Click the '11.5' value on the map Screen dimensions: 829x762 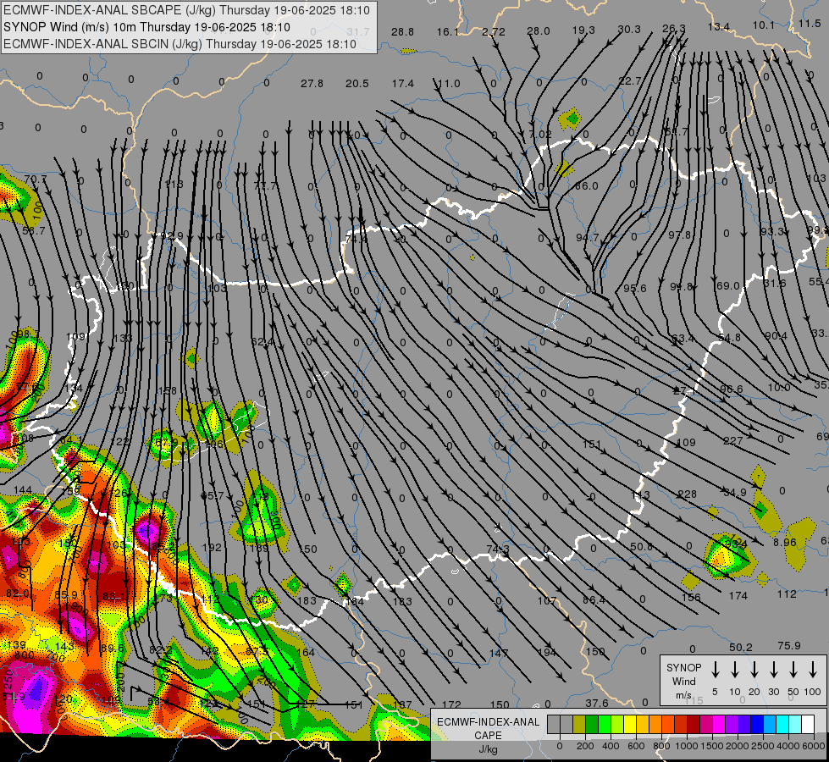(810, 24)
